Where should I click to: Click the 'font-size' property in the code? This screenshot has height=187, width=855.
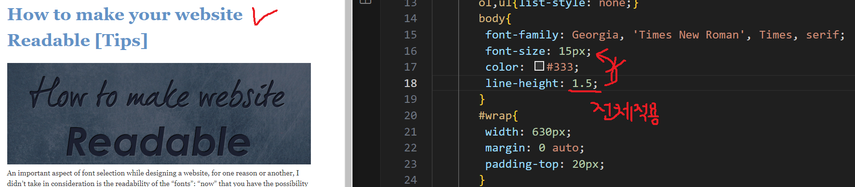[515, 51]
